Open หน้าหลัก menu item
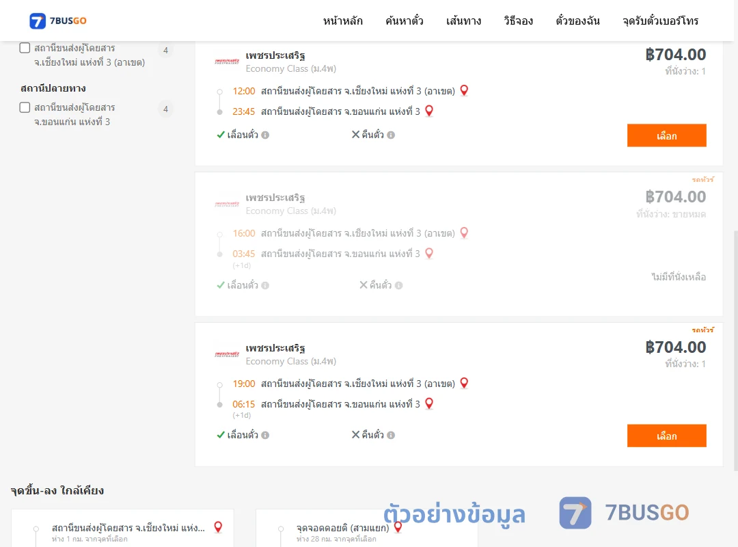This screenshot has width=738, height=547. click(342, 21)
